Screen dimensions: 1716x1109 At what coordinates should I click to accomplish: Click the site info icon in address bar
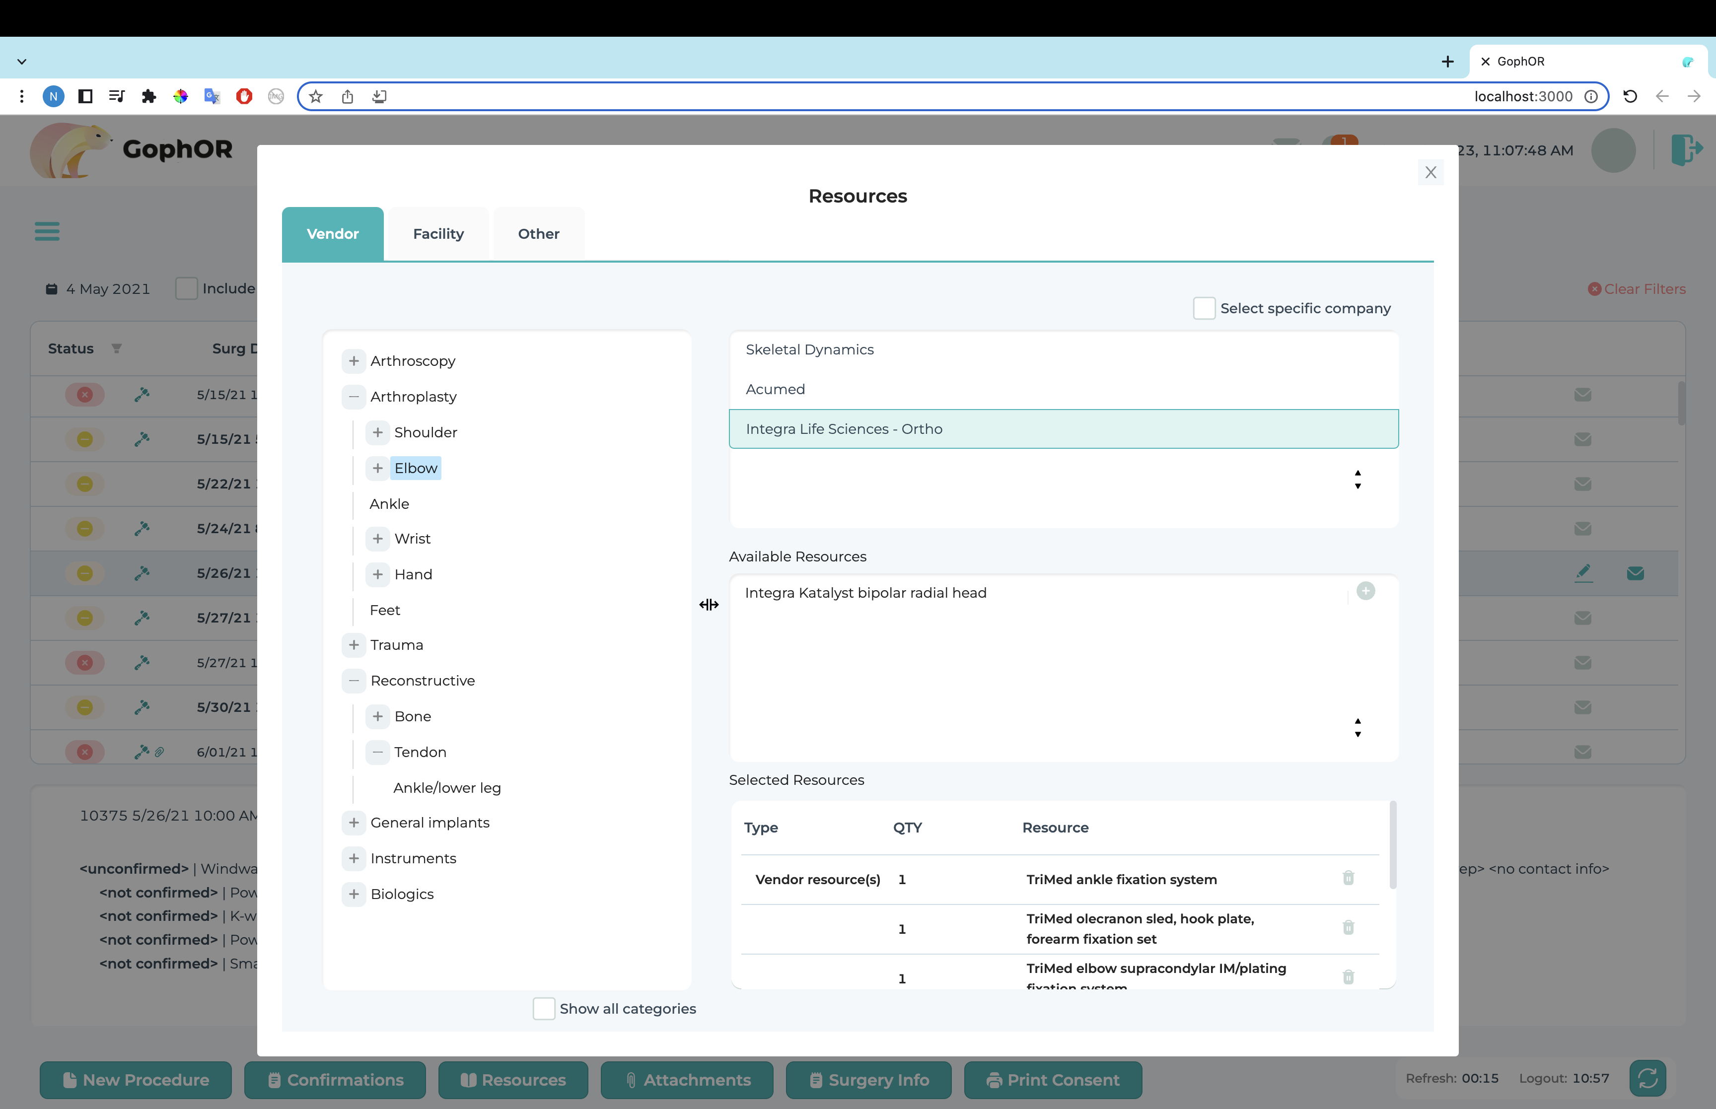pos(1591,96)
